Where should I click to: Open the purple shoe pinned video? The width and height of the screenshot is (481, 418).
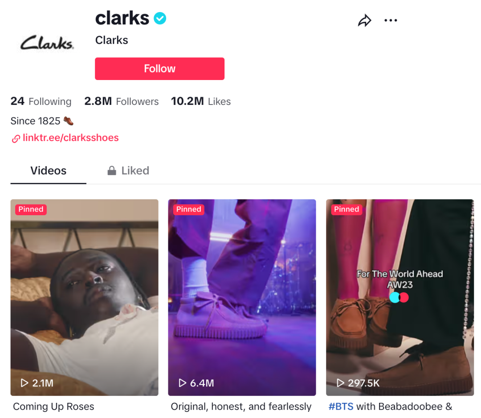(x=242, y=297)
